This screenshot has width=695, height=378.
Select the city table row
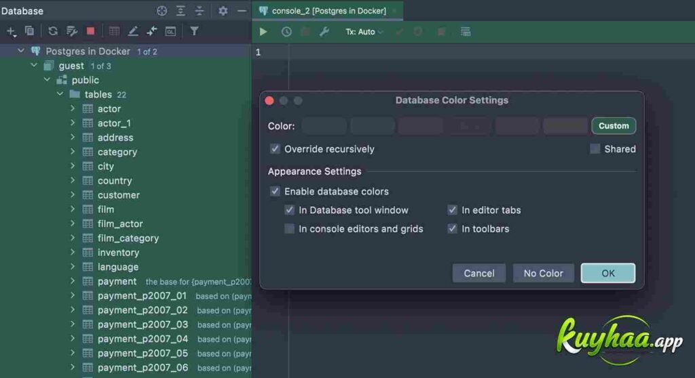click(x=126, y=166)
